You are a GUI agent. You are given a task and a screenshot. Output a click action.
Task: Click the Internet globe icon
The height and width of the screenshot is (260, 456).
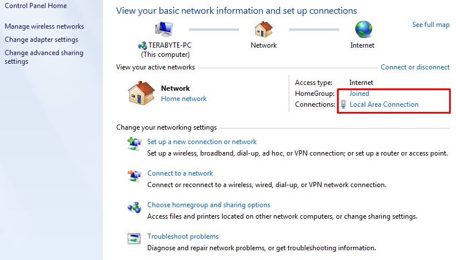[363, 29]
